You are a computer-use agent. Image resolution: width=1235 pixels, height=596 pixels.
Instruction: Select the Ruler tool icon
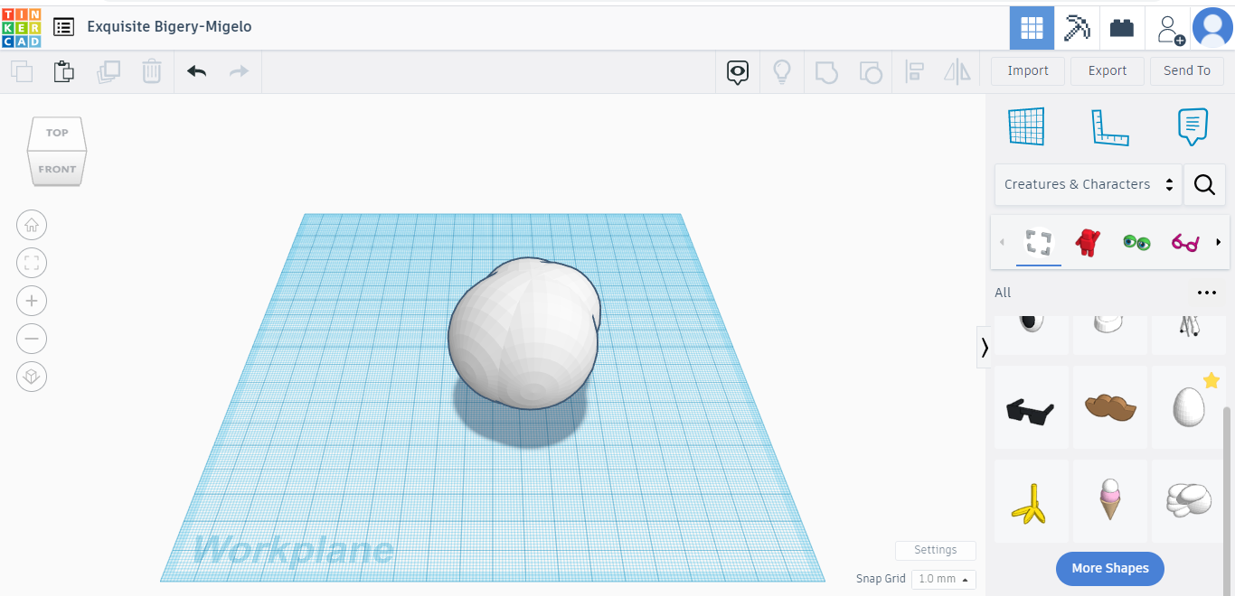click(1109, 127)
